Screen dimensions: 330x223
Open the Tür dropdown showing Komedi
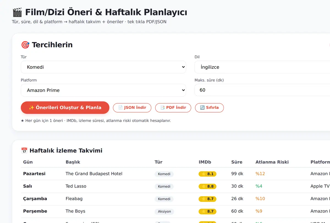[x=103, y=67]
